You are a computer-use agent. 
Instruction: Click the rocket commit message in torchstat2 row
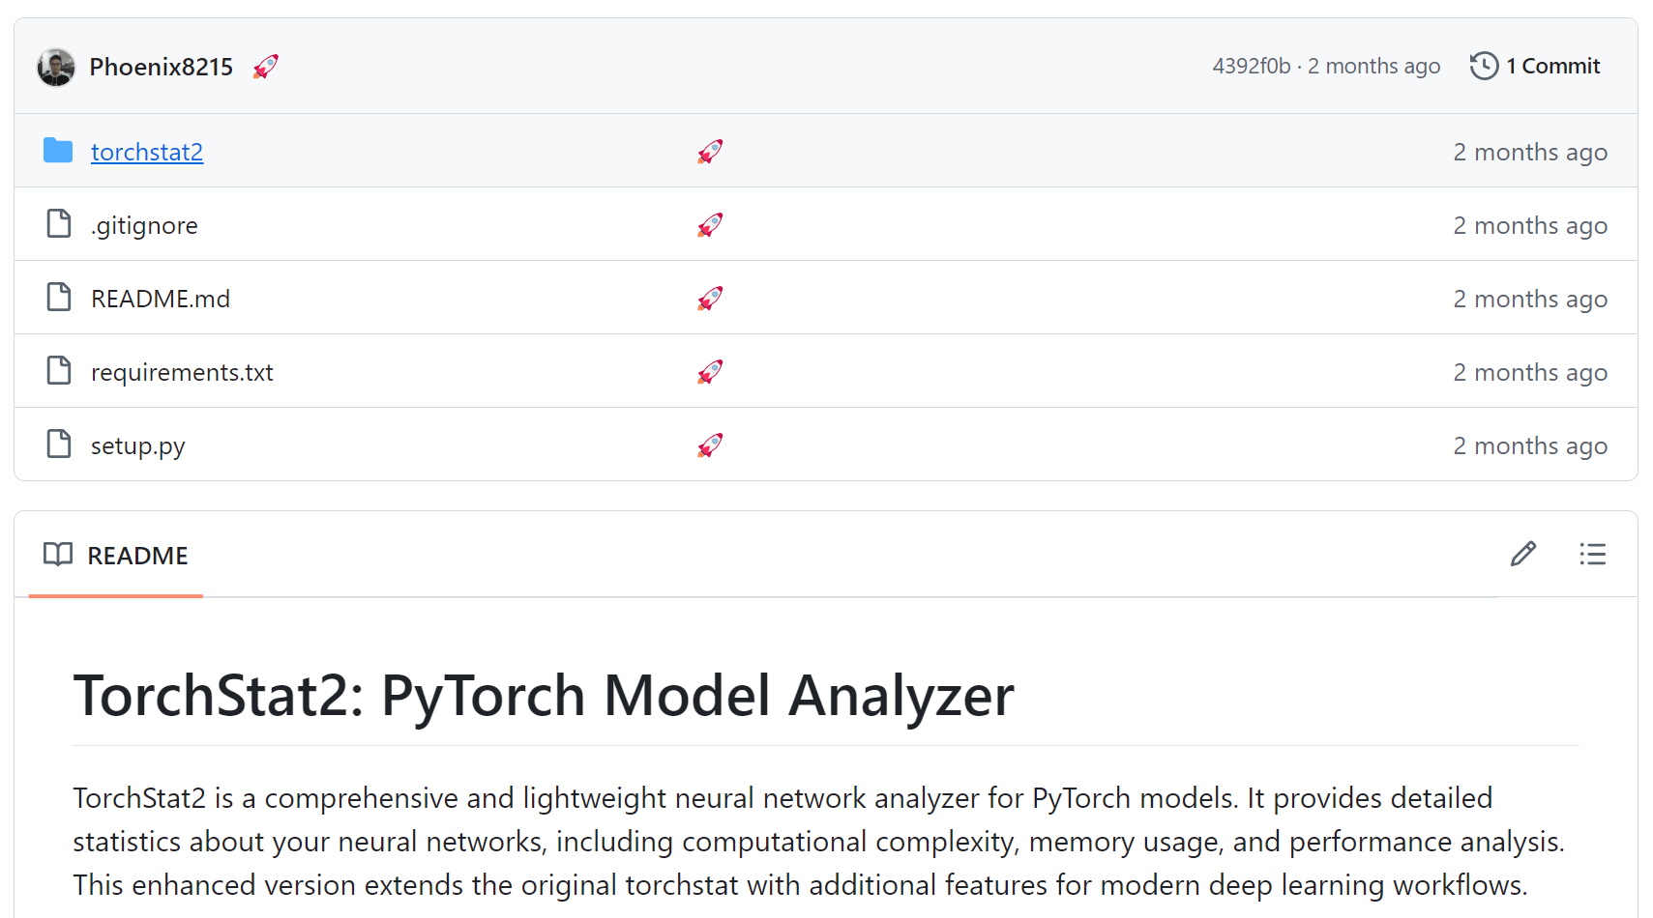(710, 152)
